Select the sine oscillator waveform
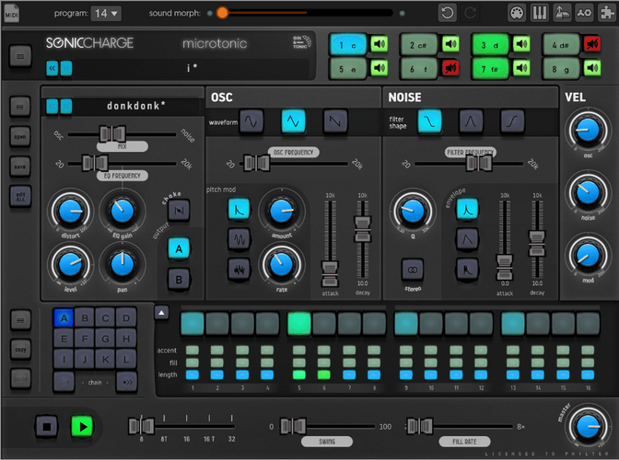Image resolution: width=619 pixels, height=460 pixels. [x=251, y=121]
